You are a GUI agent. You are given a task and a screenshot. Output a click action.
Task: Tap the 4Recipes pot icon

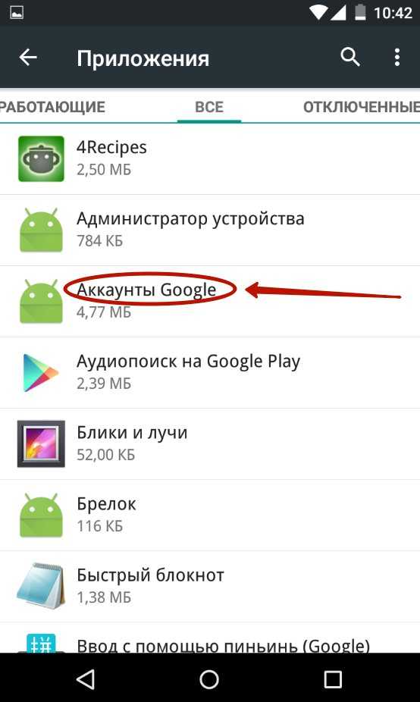[x=41, y=159]
